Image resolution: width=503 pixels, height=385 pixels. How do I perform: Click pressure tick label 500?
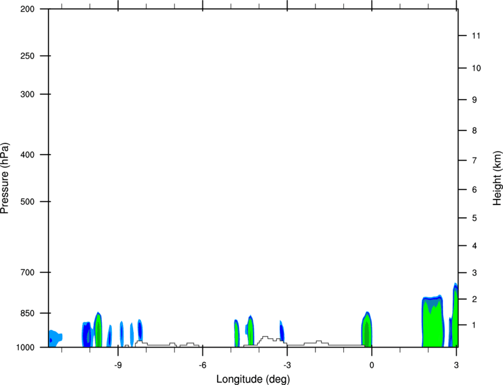[27, 201]
